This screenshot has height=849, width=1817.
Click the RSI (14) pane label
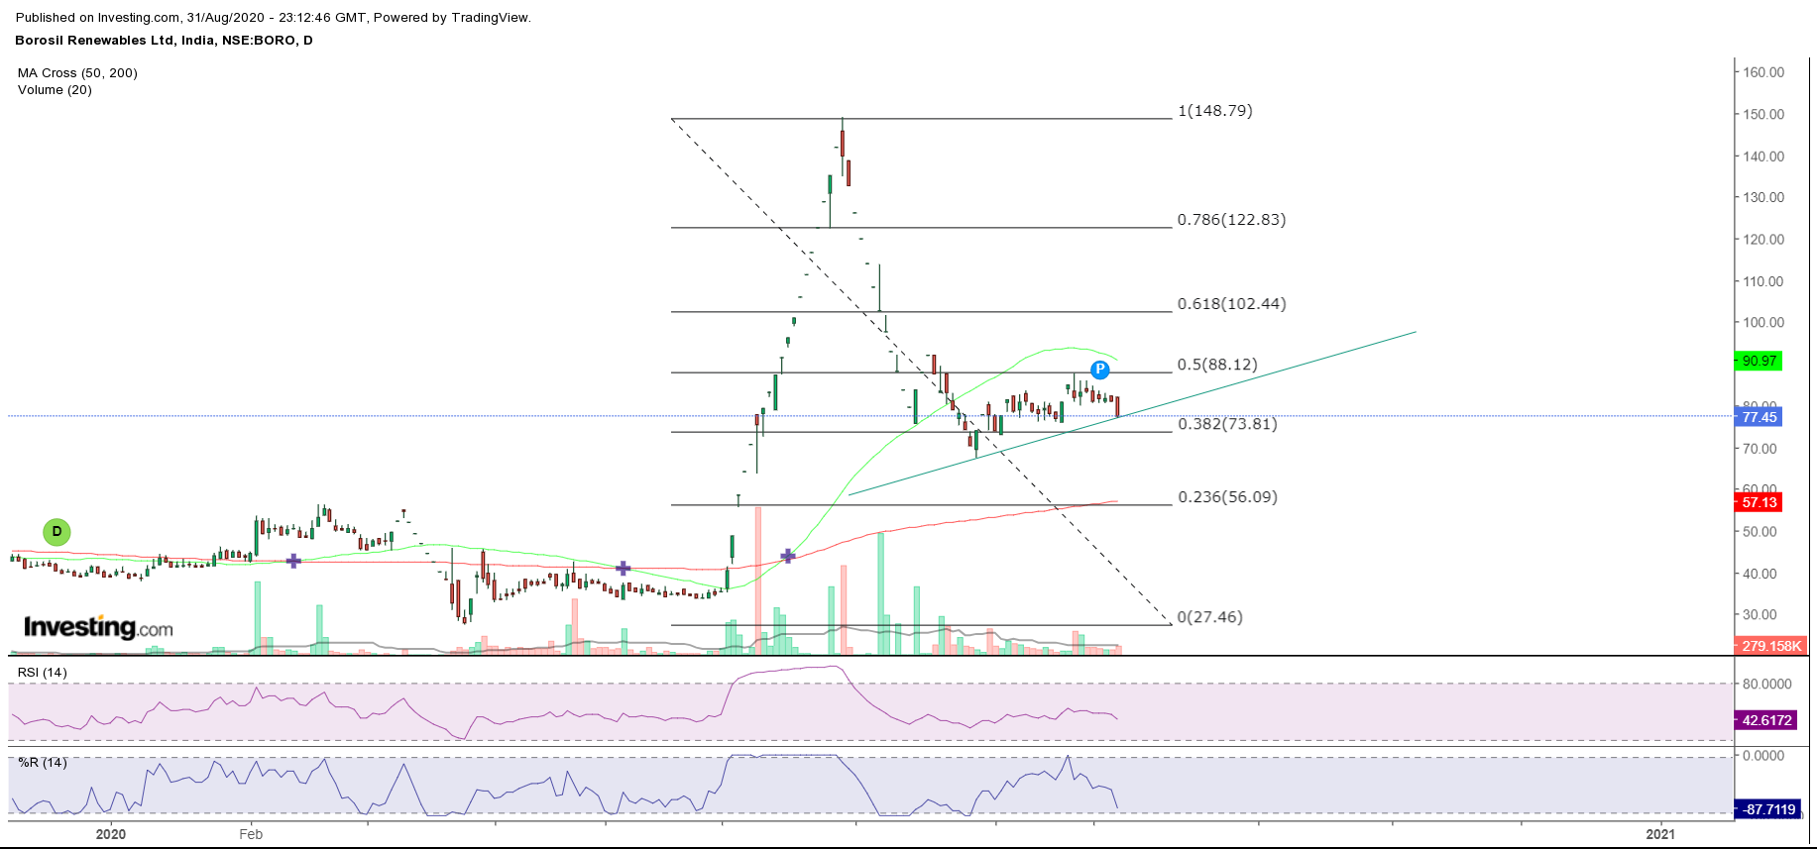point(43,673)
